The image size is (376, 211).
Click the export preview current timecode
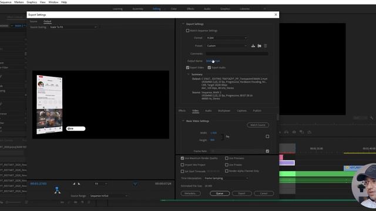coord(38,183)
